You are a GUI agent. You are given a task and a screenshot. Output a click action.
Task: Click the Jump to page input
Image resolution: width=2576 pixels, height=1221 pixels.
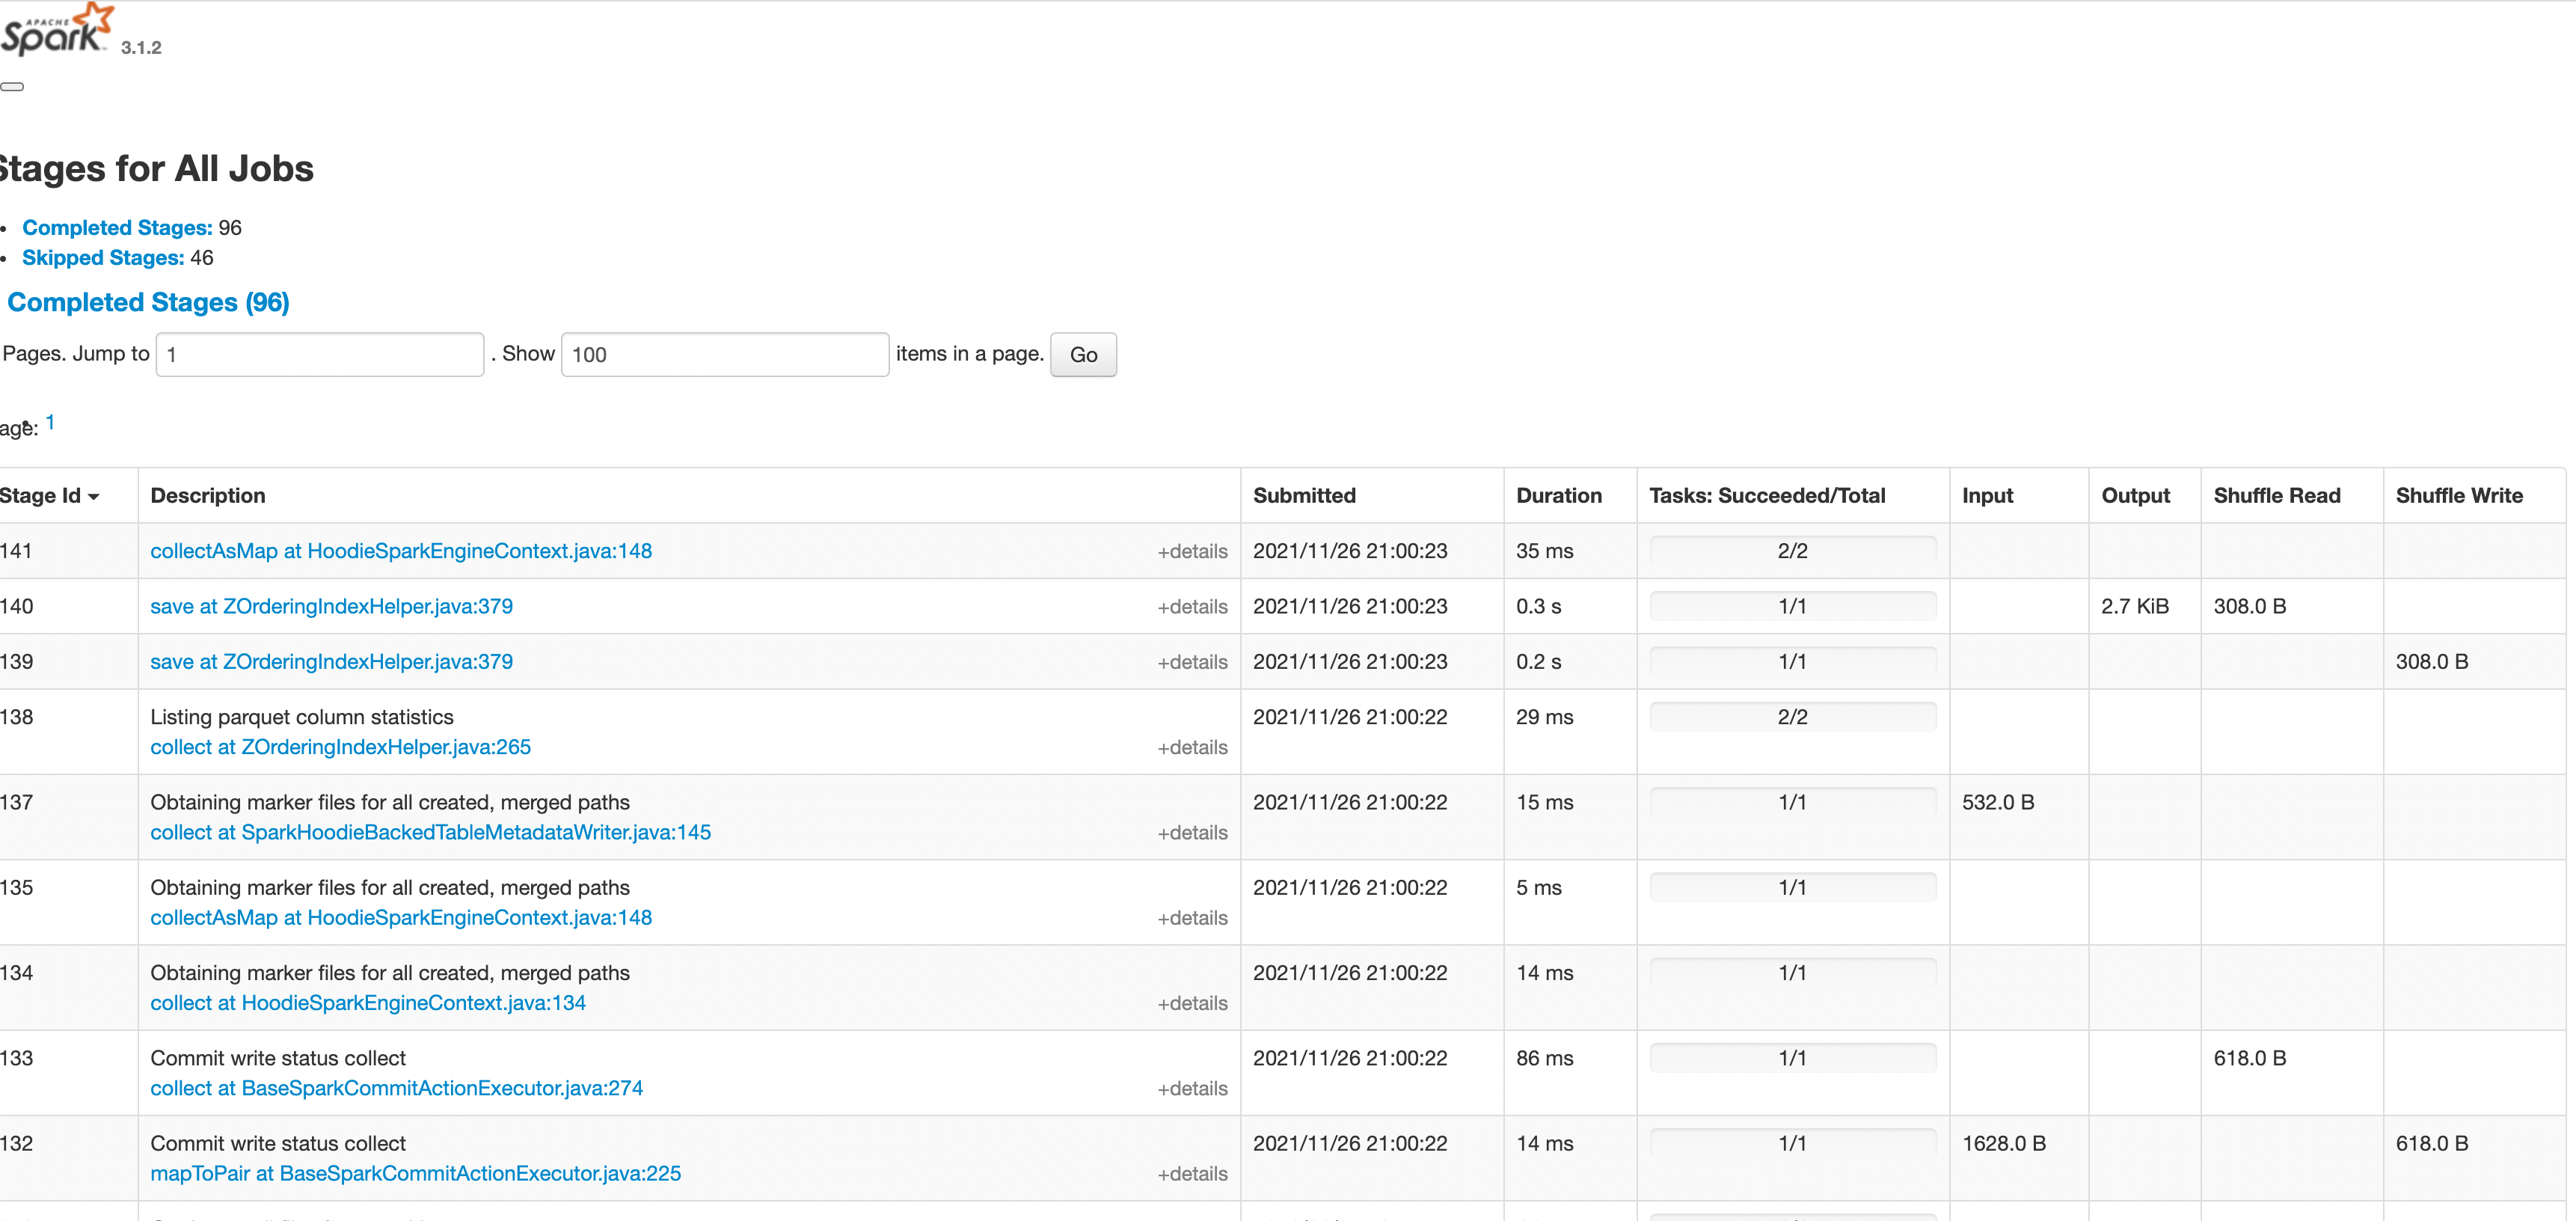point(319,355)
